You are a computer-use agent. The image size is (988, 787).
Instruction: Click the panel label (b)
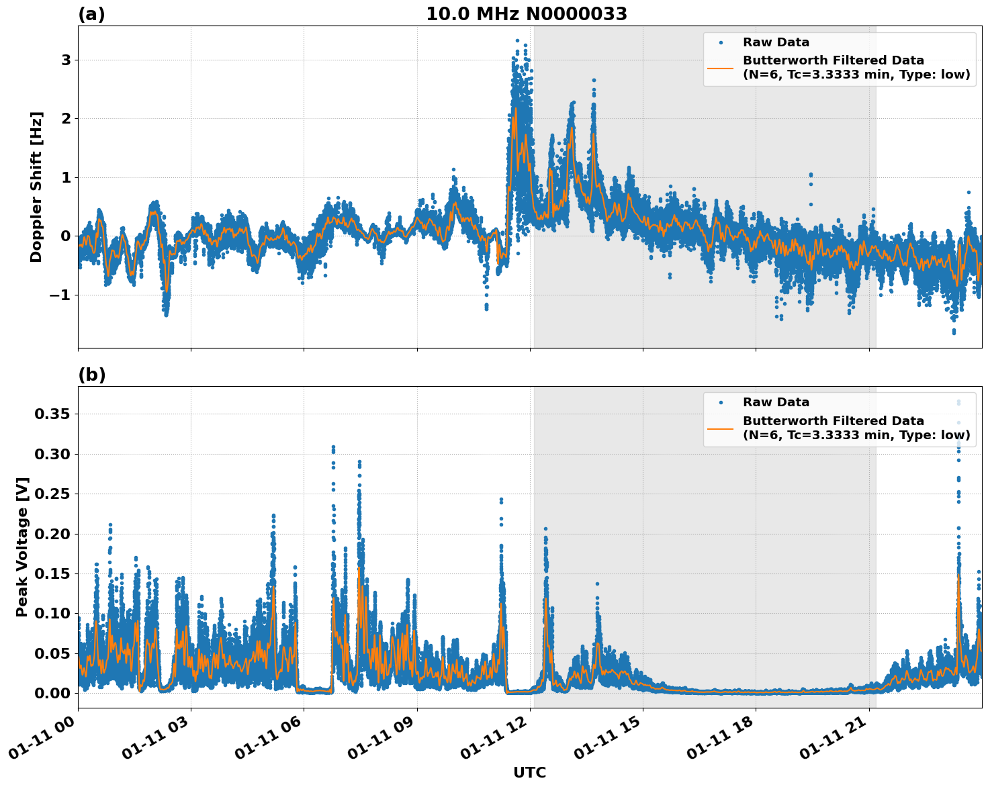click(92, 374)
